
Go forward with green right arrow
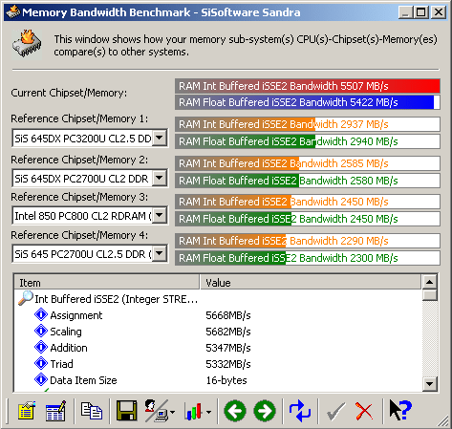click(x=265, y=411)
